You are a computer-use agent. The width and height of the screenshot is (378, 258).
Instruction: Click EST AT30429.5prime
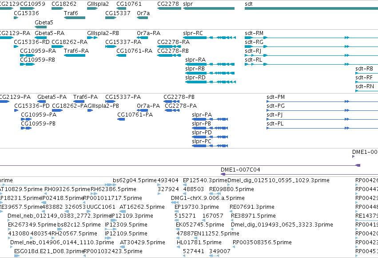click(x=143, y=242)
